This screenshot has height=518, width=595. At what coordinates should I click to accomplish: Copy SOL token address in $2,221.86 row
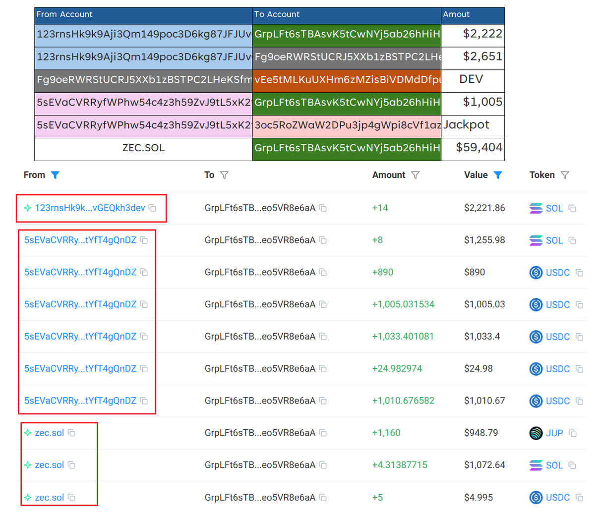click(x=572, y=209)
